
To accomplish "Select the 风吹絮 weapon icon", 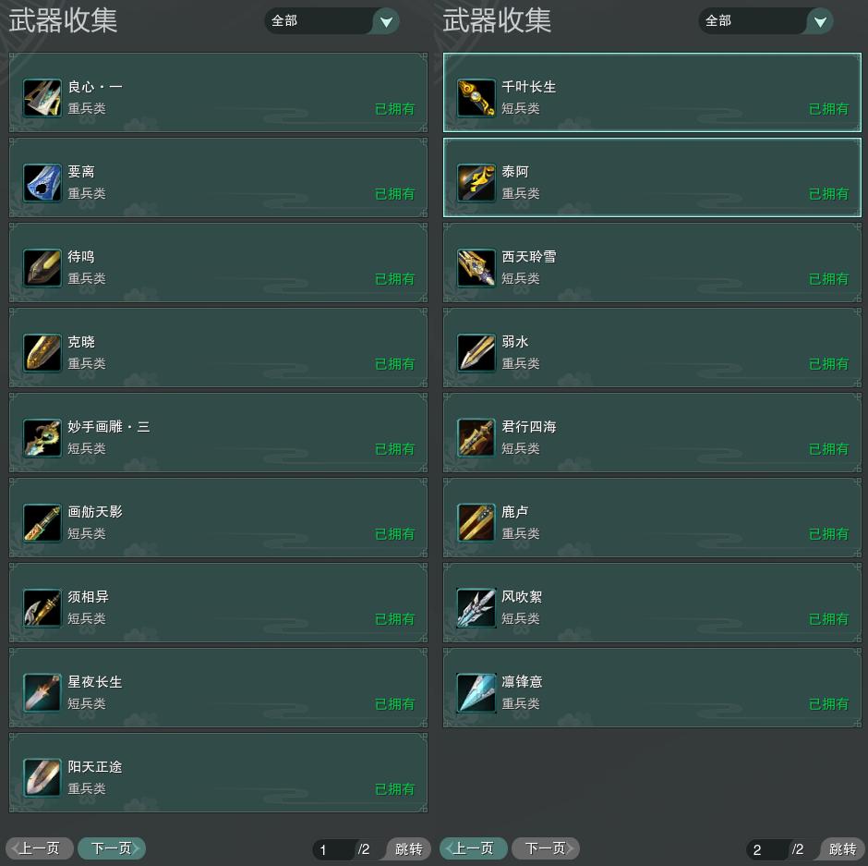I will (476, 608).
